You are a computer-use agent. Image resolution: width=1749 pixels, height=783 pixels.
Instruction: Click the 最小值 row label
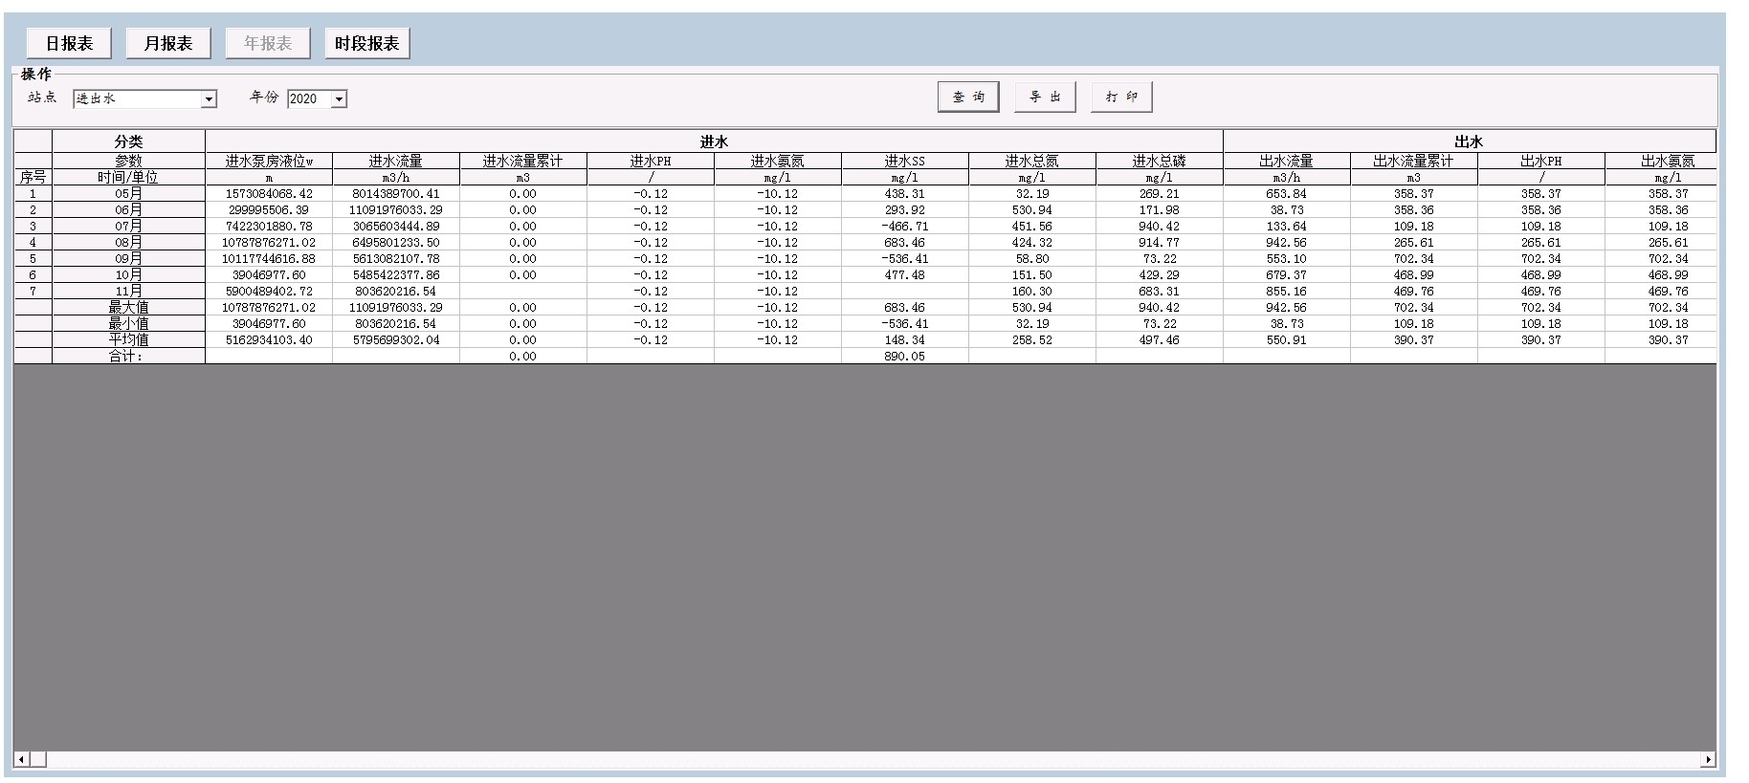128,323
